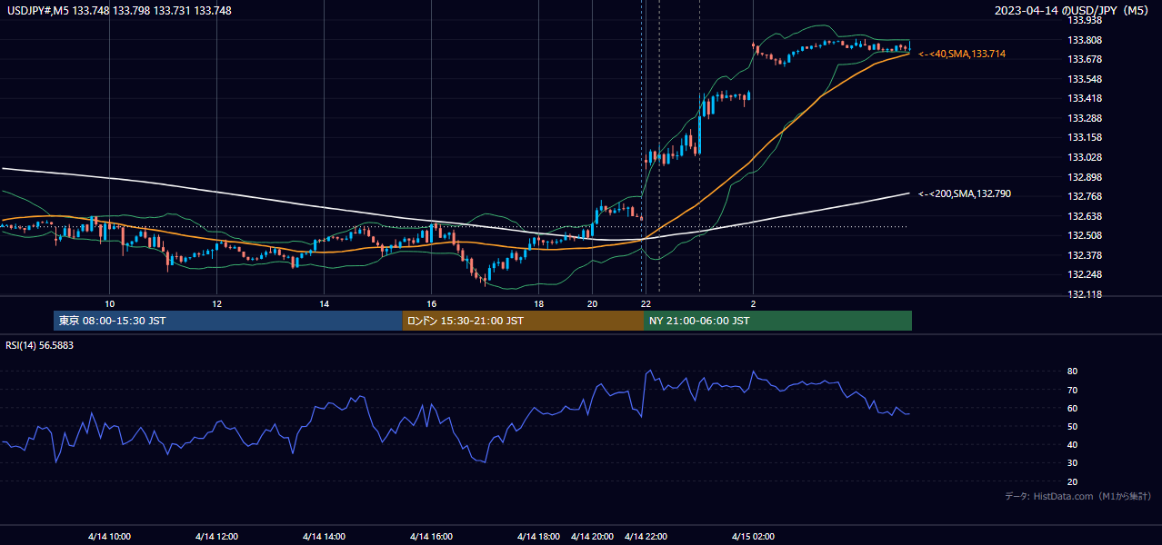Click the Tokyo 08:00-15:30 JST session bar

[228, 321]
